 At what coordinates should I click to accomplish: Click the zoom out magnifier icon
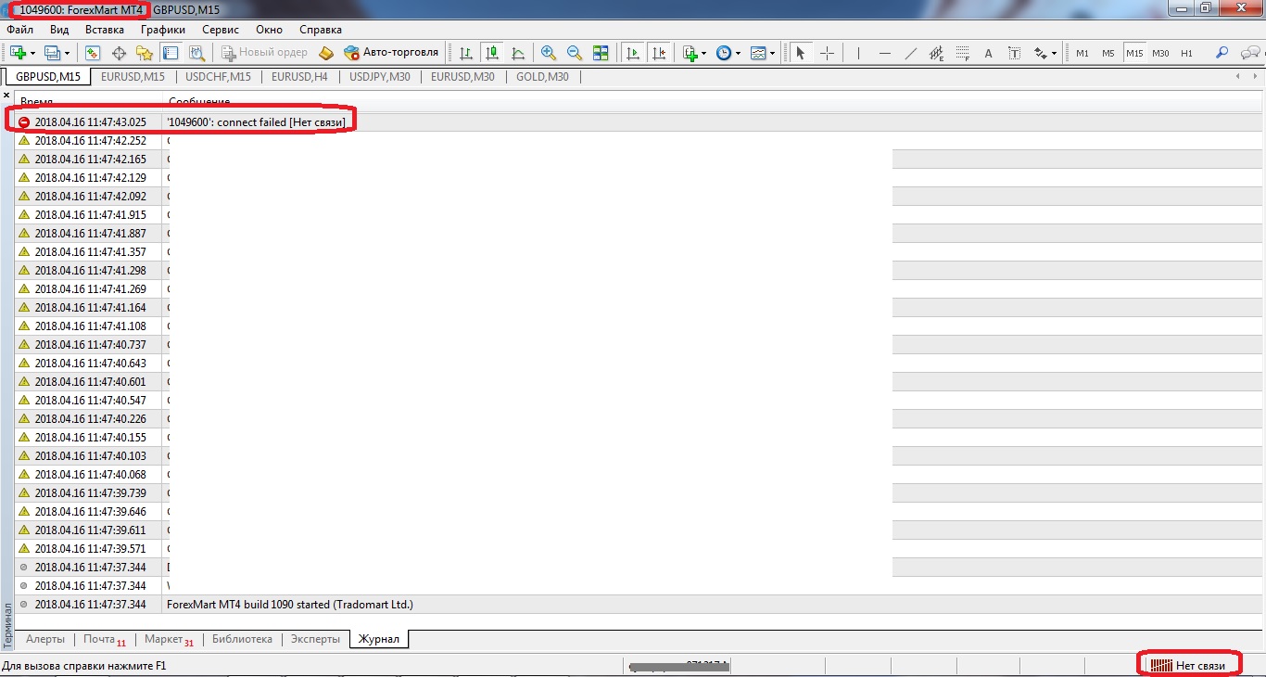tap(575, 53)
